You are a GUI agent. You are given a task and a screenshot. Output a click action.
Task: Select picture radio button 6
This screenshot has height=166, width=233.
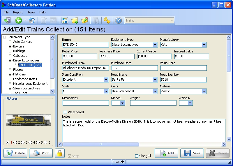45,142
